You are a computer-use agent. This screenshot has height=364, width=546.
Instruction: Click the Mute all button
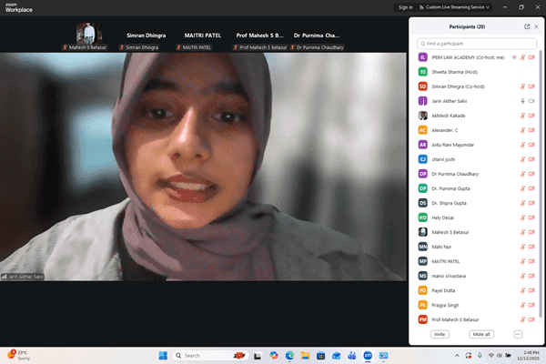(x=481, y=334)
